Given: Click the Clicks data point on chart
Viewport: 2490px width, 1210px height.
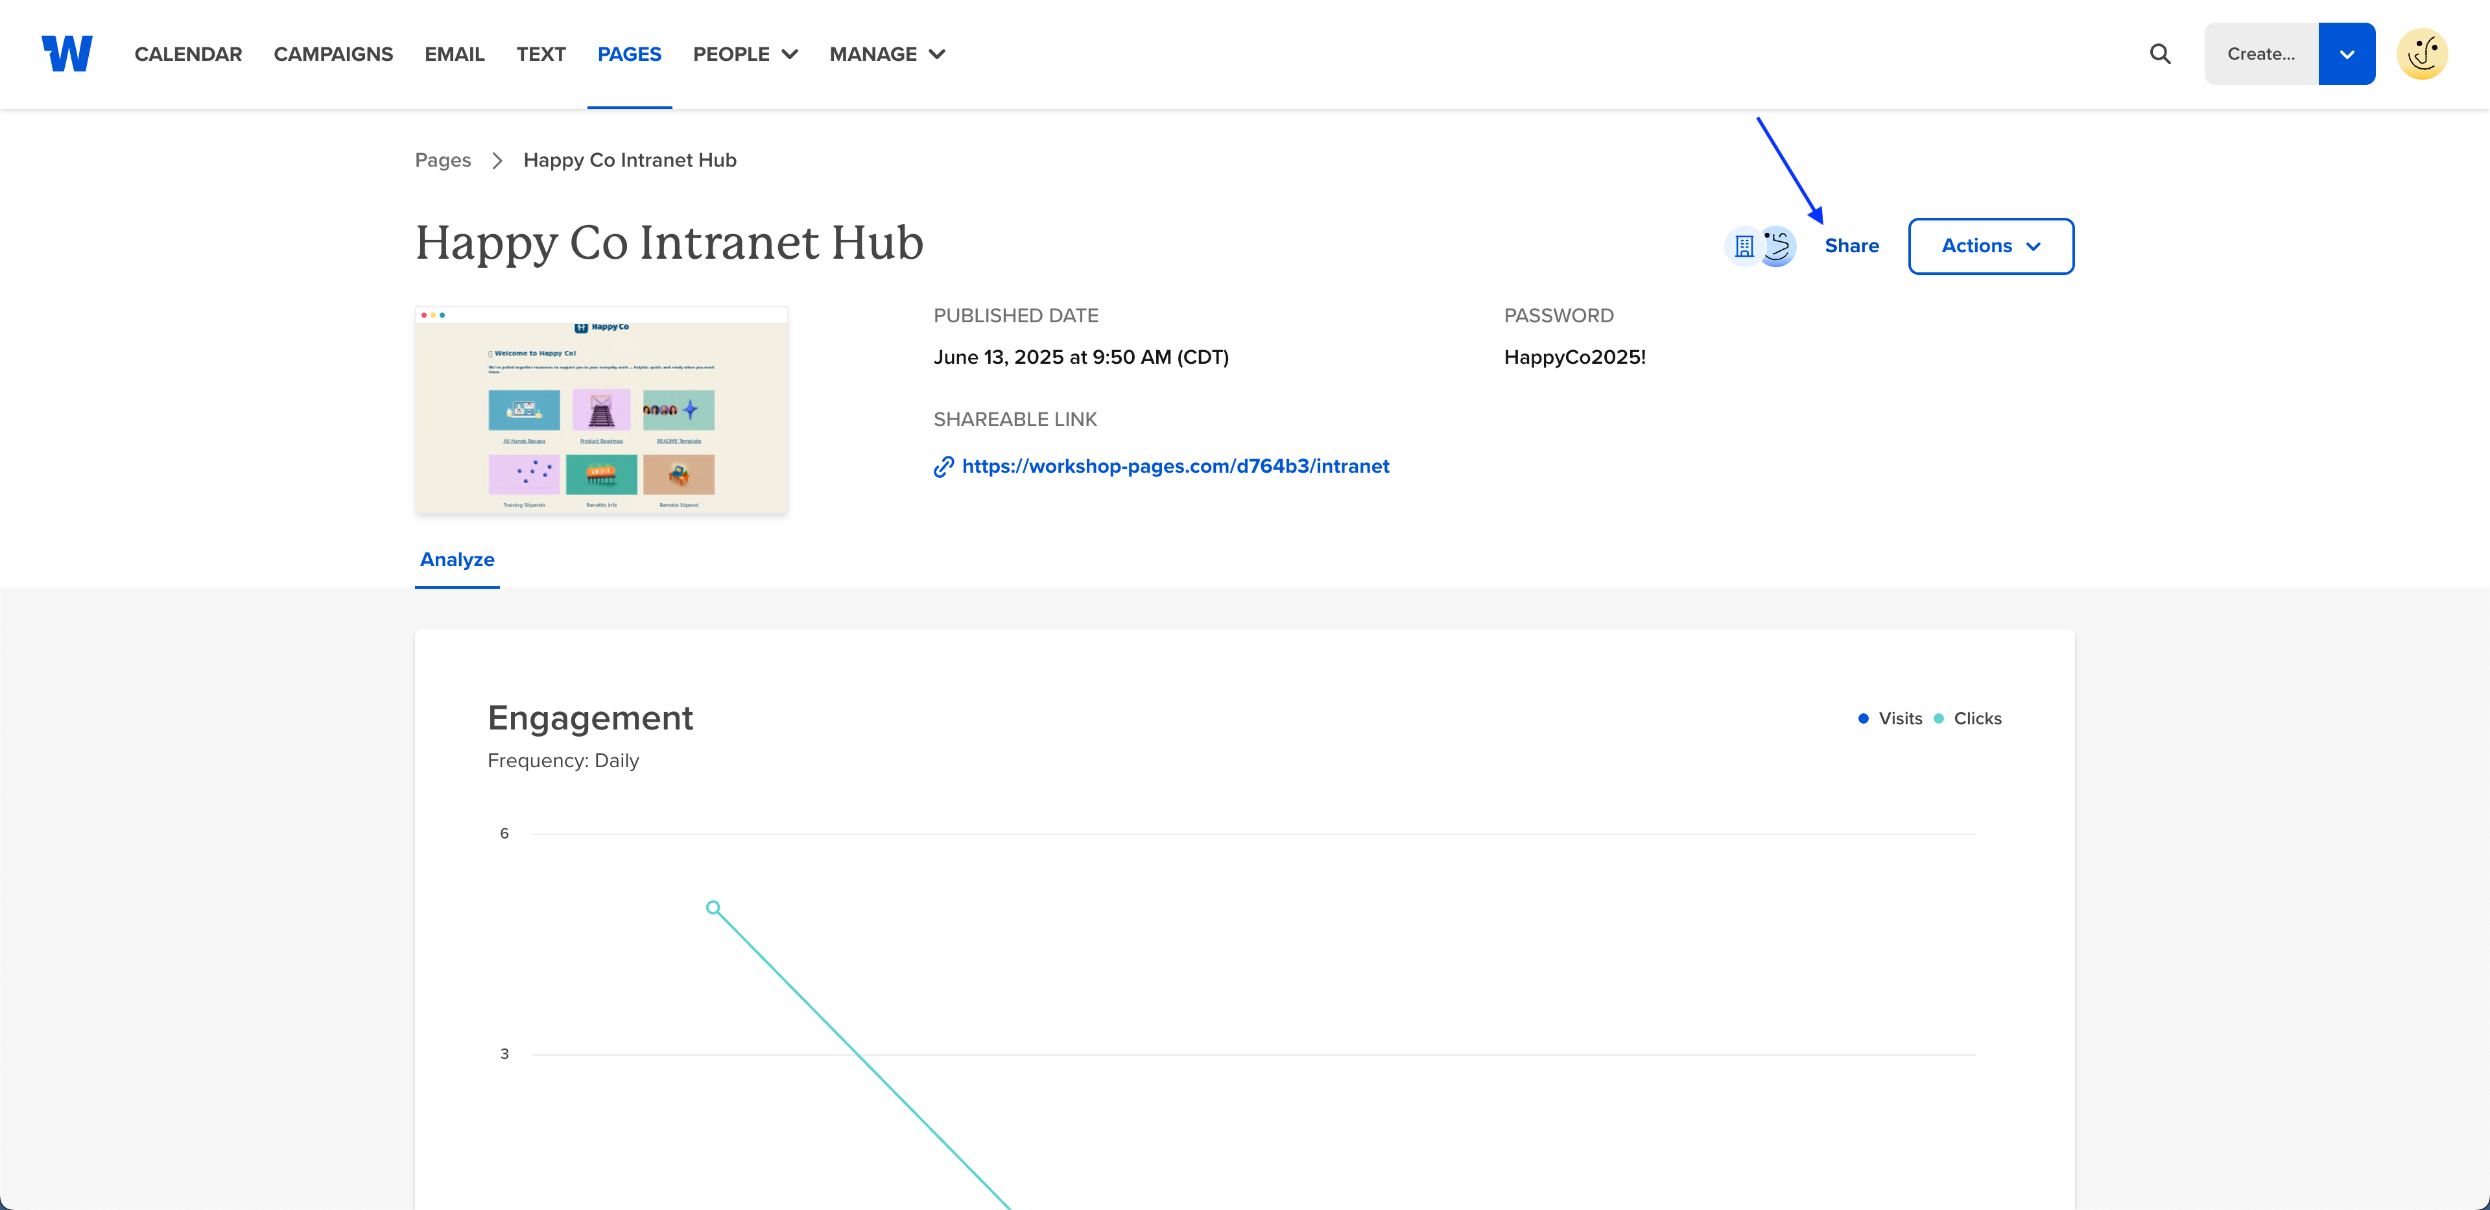Looking at the screenshot, I should [x=713, y=908].
